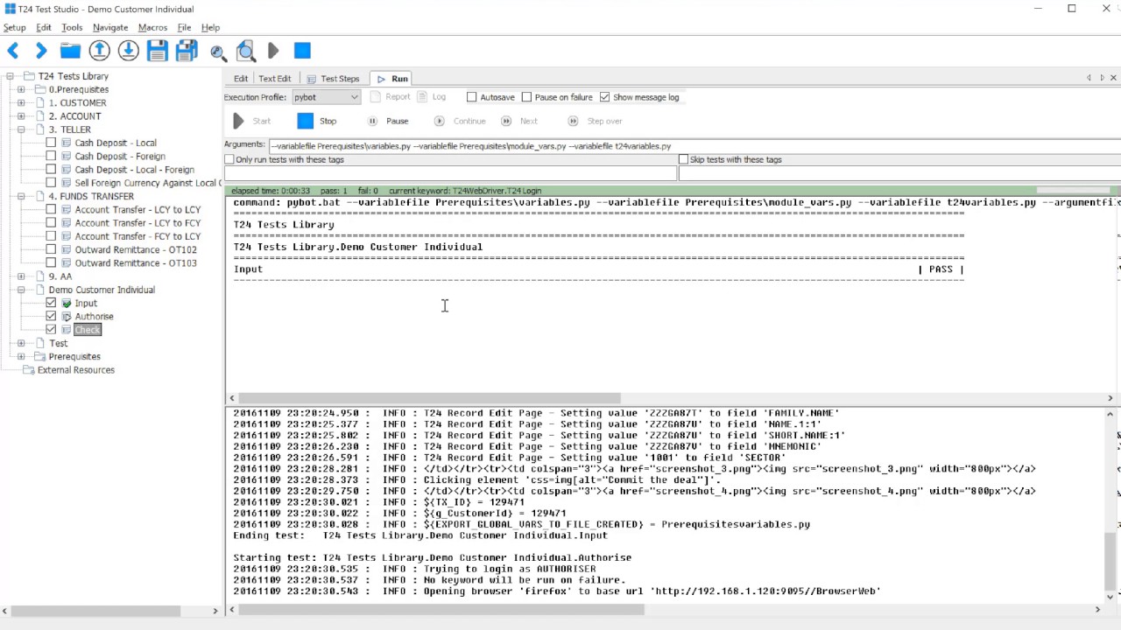Open the Tools menu
Image resolution: width=1121 pixels, height=630 pixels.
[x=72, y=28]
